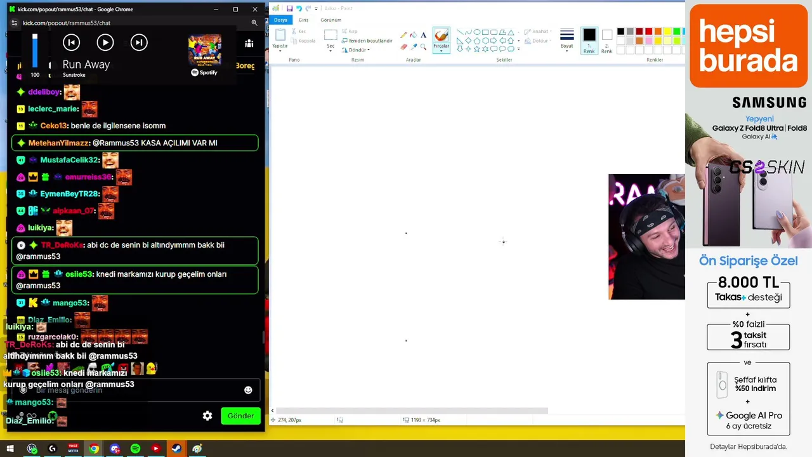Click zoom magnifier icon in Chrome address bar
812x457 pixels.
[254, 23]
